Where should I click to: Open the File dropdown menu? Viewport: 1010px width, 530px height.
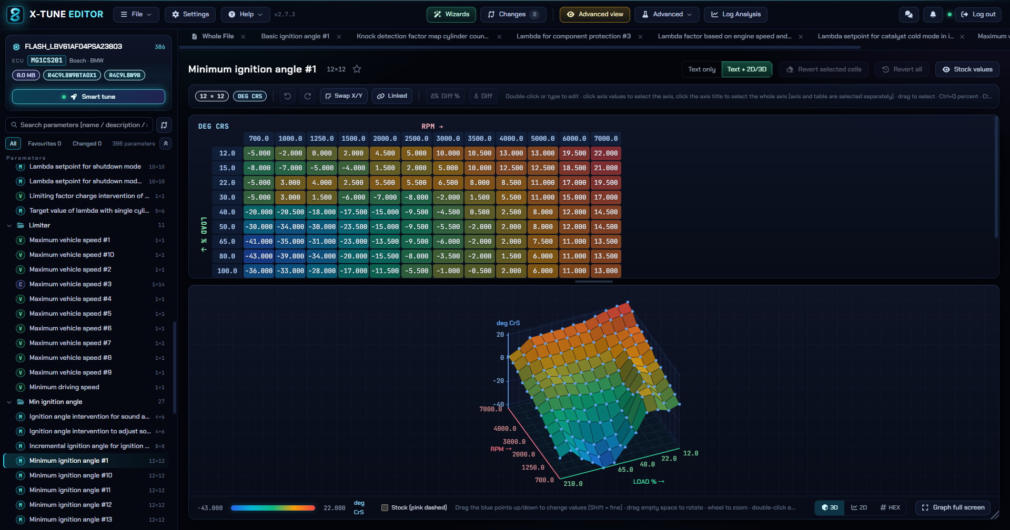136,15
